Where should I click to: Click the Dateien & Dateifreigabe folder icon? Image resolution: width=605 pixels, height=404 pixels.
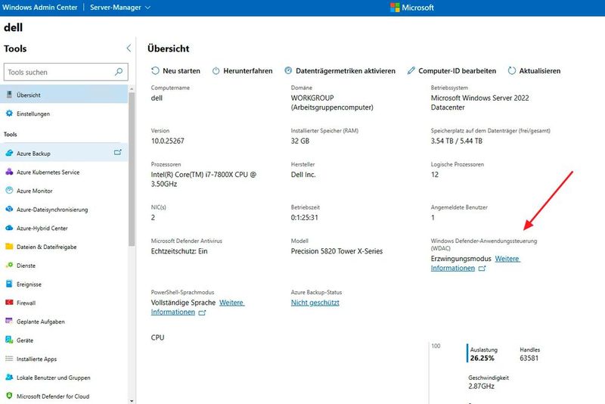(x=9, y=246)
